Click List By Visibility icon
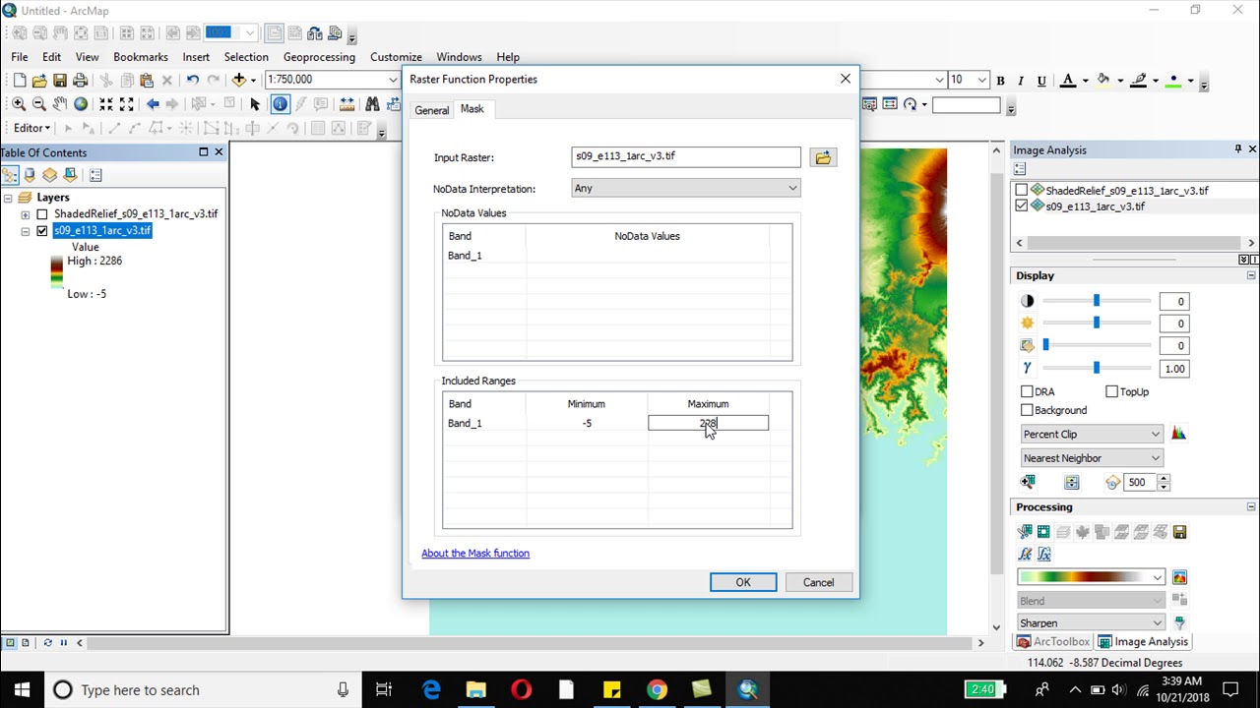Viewport: 1260px width, 708px height. (50, 175)
